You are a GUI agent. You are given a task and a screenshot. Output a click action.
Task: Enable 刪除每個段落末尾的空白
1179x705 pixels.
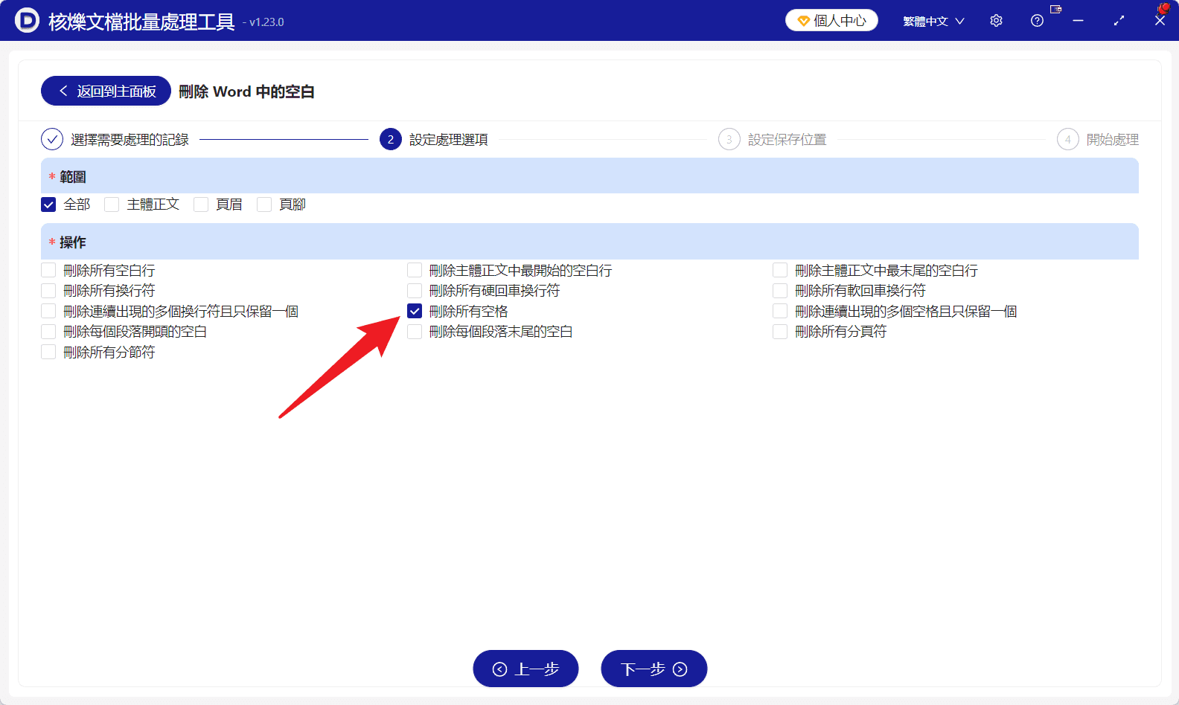(415, 331)
